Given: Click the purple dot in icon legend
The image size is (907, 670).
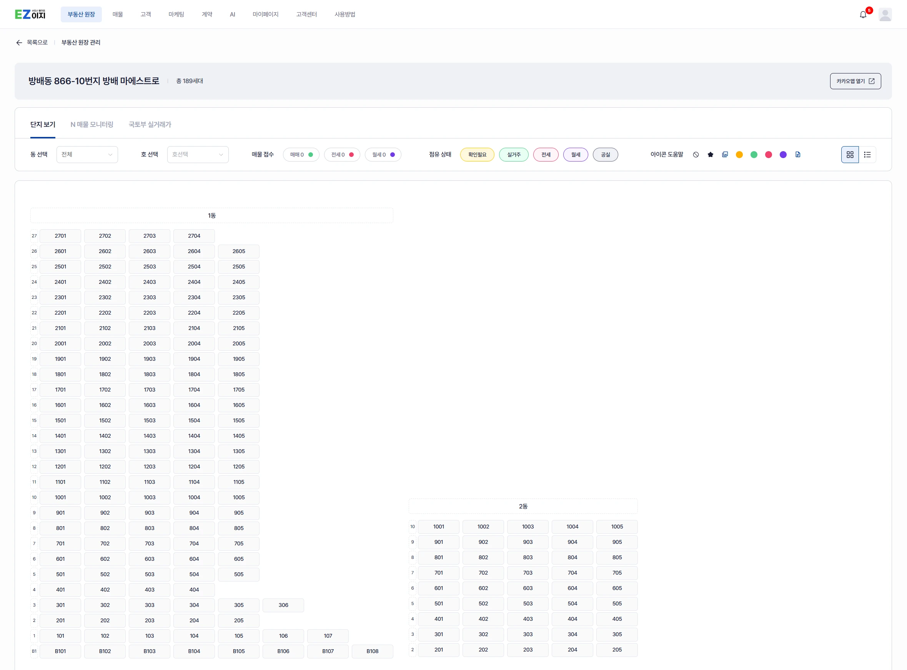Looking at the screenshot, I should 783,155.
